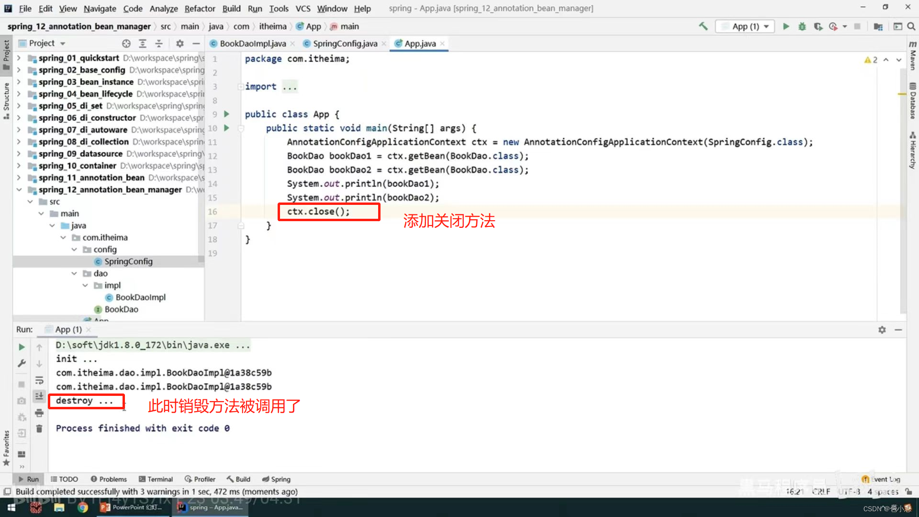Toggle the Favorites tool window stripe
The width and height of the screenshot is (919, 517).
click(6, 449)
